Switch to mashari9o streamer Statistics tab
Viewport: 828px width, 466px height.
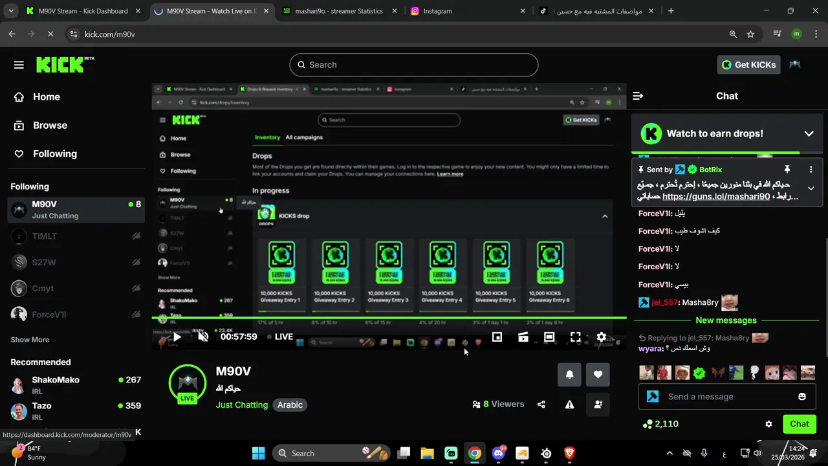(338, 11)
